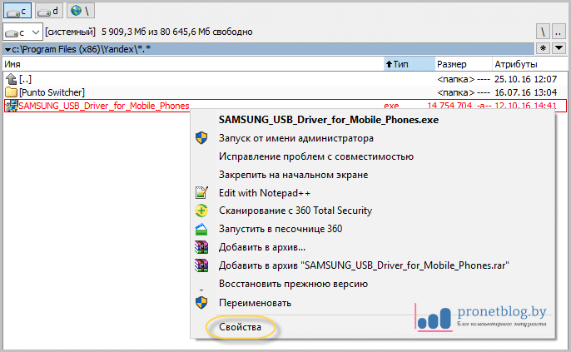Choose Добавить в архив... entry
This screenshot has width=571, height=352.
point(262,247)
